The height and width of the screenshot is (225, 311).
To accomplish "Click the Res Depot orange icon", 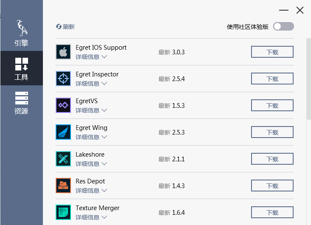I will [x=63, y=186].
